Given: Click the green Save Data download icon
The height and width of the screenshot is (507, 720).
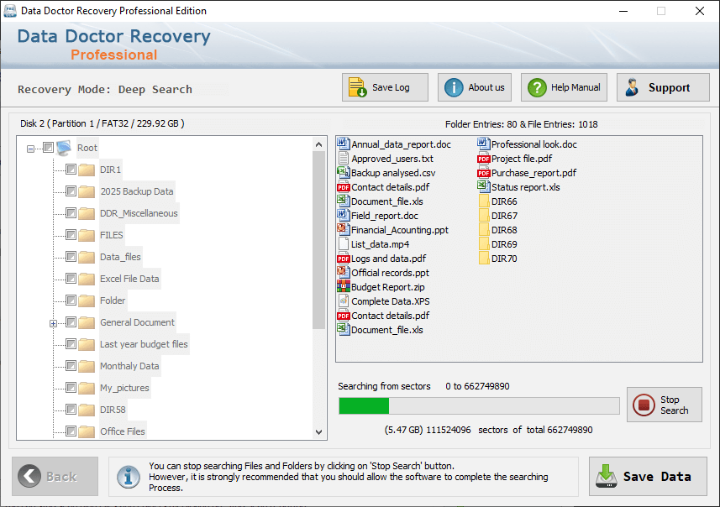Looking at the screenshot, I should point(606,476).
